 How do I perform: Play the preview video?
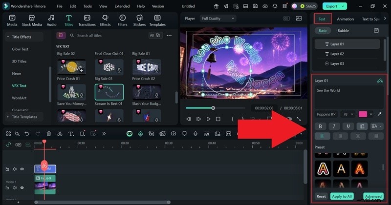208,119
